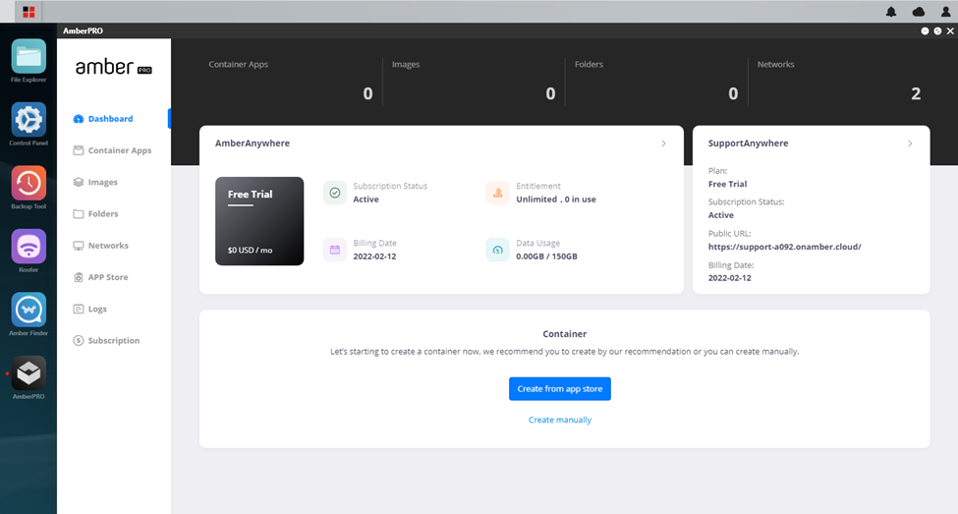Viewport: 958px width, 514px height.
Task: Click the Billing Date calendar icon
Action: 335,250
